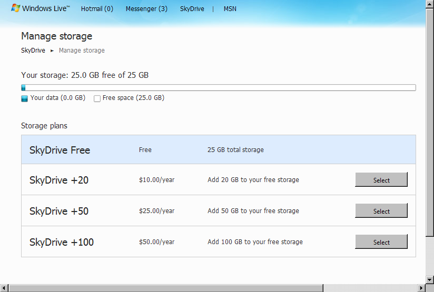Click the horizontal scrollbar right arrow

coord(421,288)
